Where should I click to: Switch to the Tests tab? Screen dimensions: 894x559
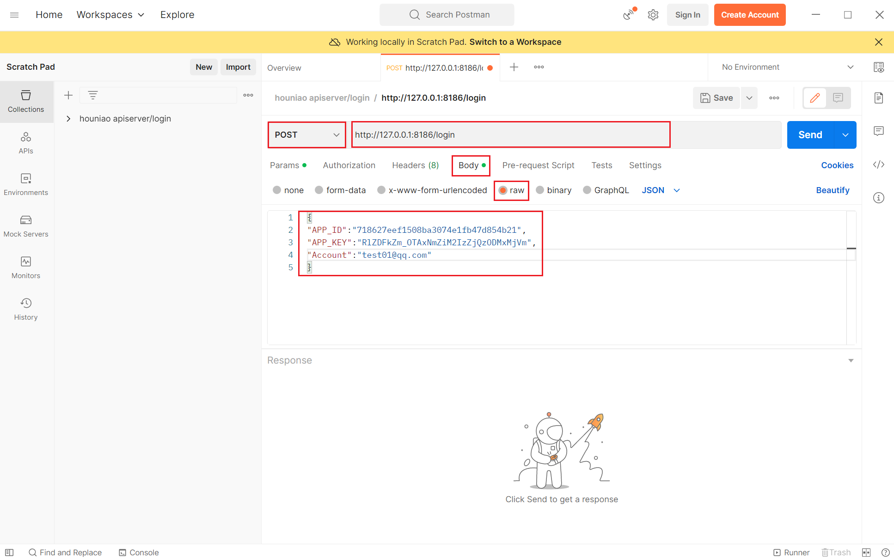pyautogui.click(x=601, y=165)
